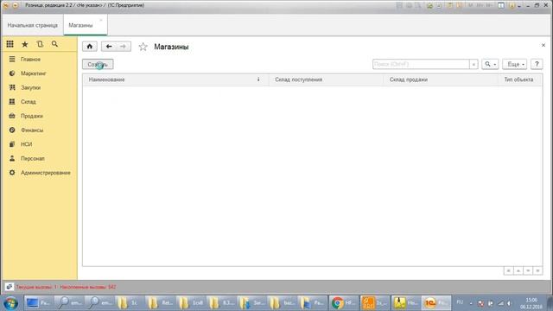Close the Магазины form with the X

click(543, 46)
